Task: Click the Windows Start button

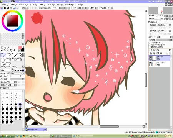Action: pyautogui.click(x=7, y=136)
